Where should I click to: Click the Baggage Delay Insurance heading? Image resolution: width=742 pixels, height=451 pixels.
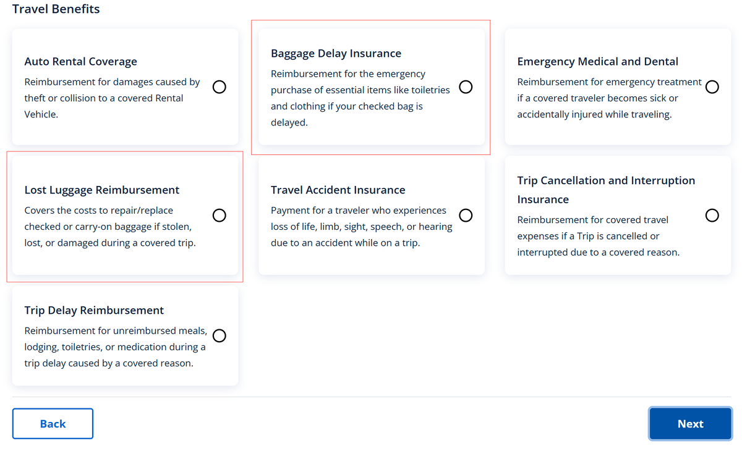coord(336,54)
